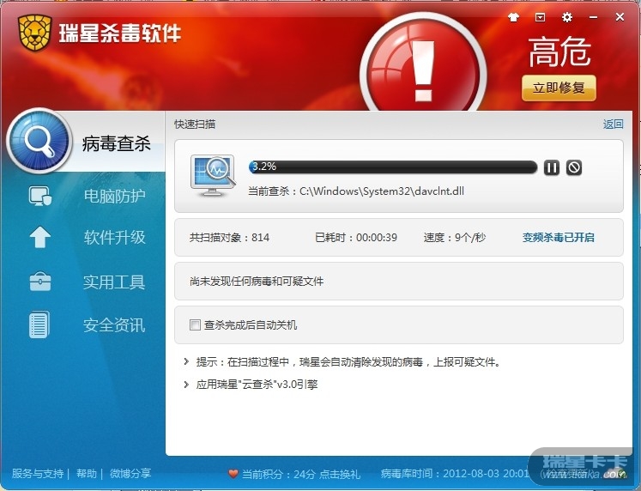Open the 电脑防护 section
641x491 pixels.
tap(114, 197)
